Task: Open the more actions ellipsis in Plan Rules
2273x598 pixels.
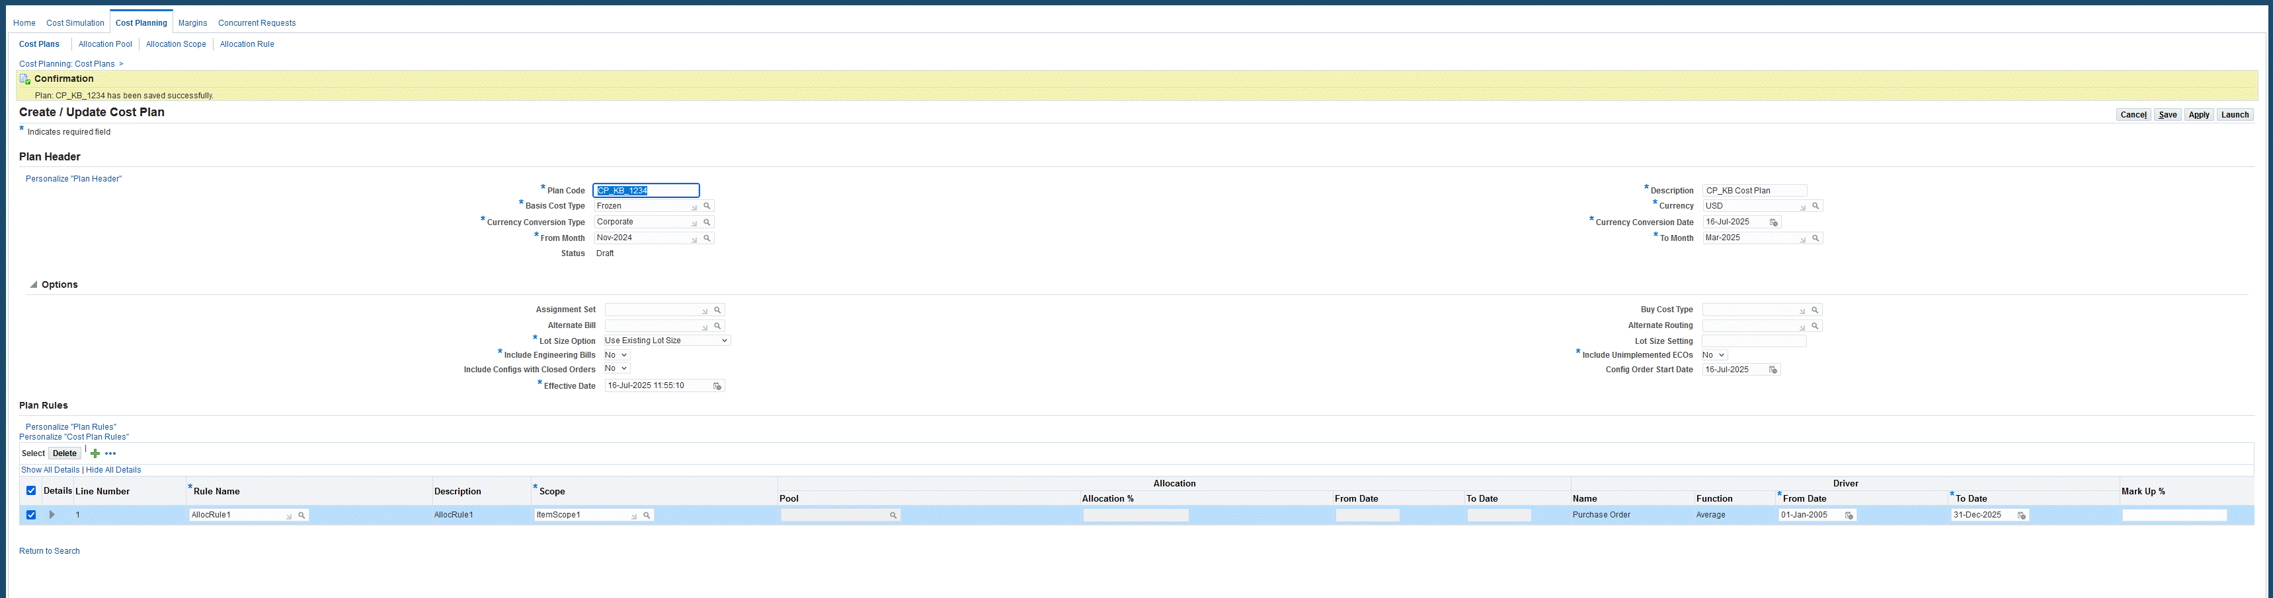Action: click(110, 453)
